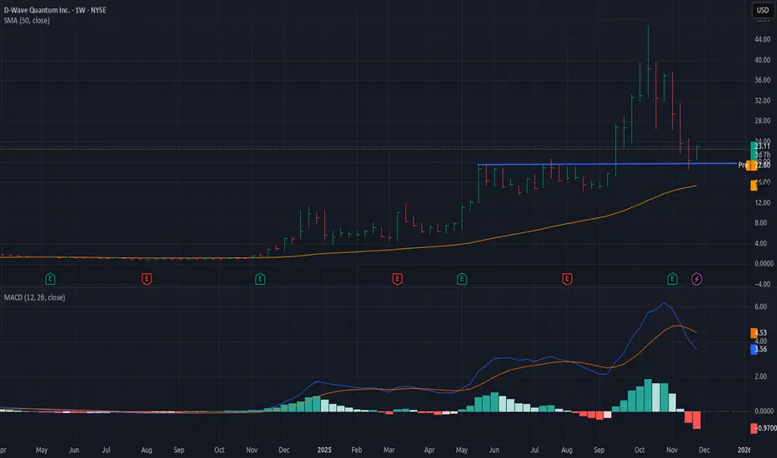Viewport: 777px width, 458px height.
Task: Select the blue horizontal resistance line
Action: pyautogui.click(x=607, y=164)
